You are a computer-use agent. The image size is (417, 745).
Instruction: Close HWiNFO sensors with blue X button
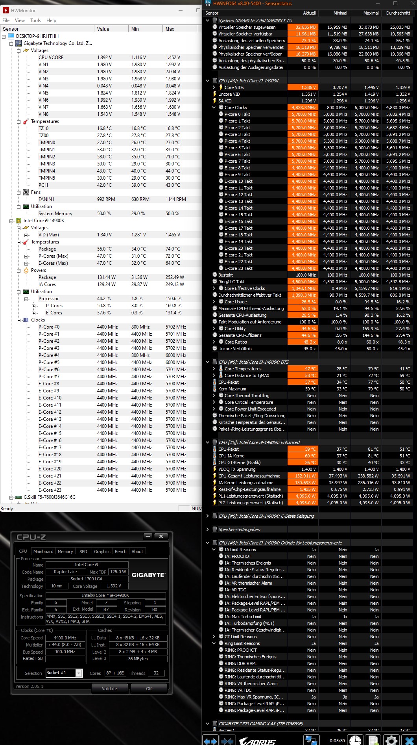(x=409, y=740)
